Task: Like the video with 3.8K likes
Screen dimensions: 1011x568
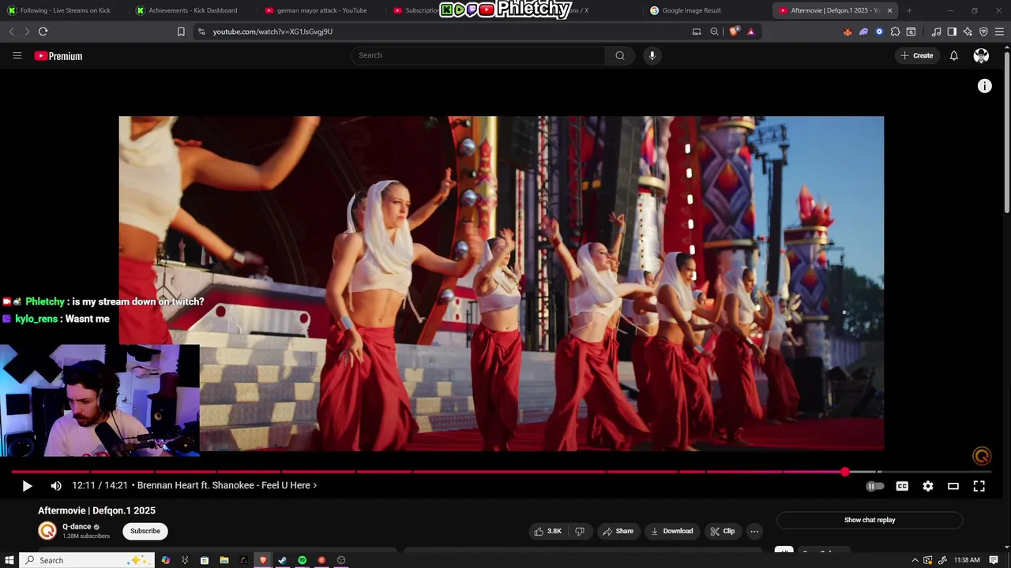Action: pos(548,531)
